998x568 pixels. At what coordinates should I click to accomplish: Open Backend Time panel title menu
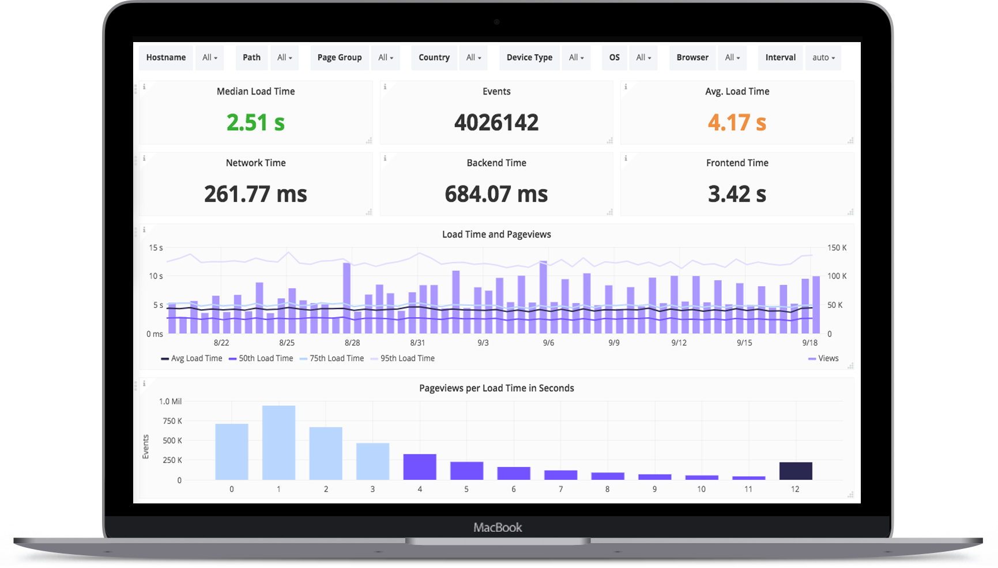tap(496, 163)
